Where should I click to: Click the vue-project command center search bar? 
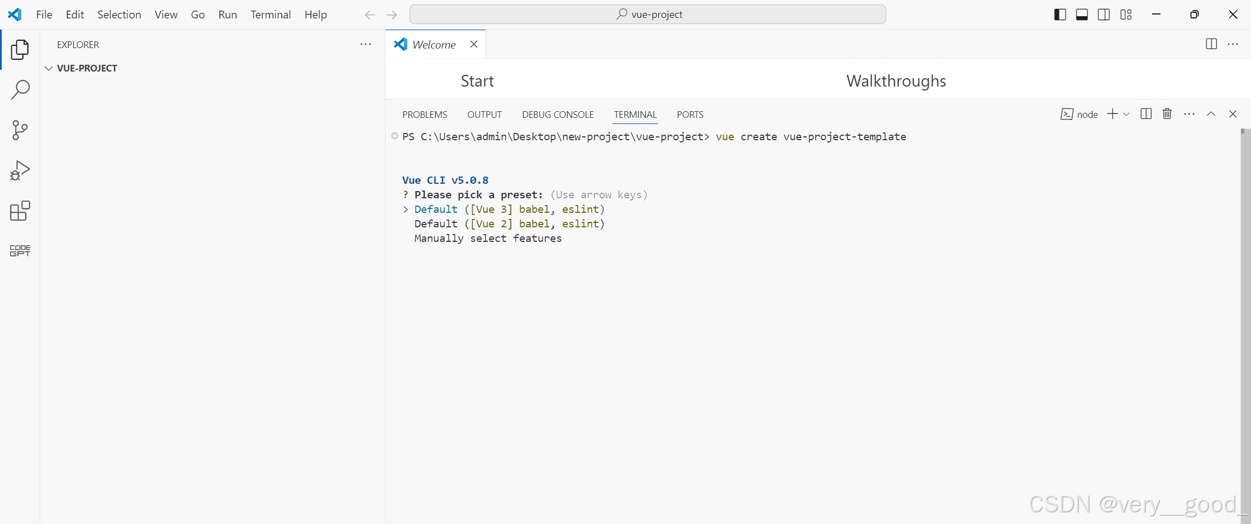click(x=648, y=14)
